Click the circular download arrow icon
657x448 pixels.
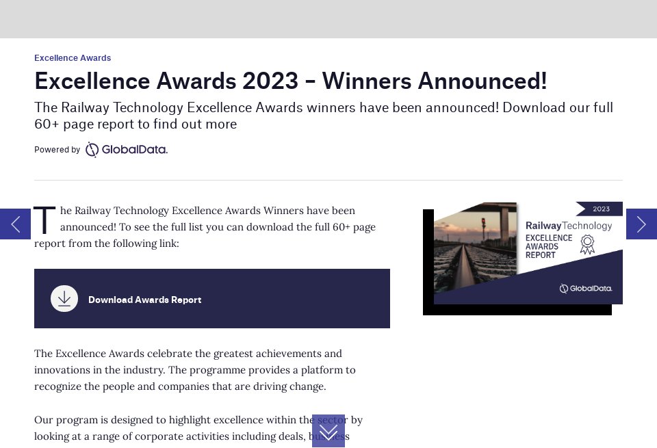(64, 299)
